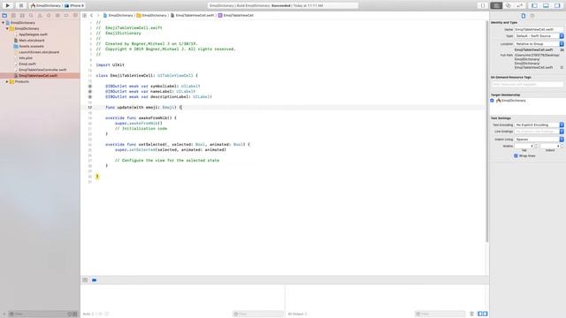Toggle breakpoint activation in the debug bar
This screenshot has width=566, height=318.
(95, 280)
